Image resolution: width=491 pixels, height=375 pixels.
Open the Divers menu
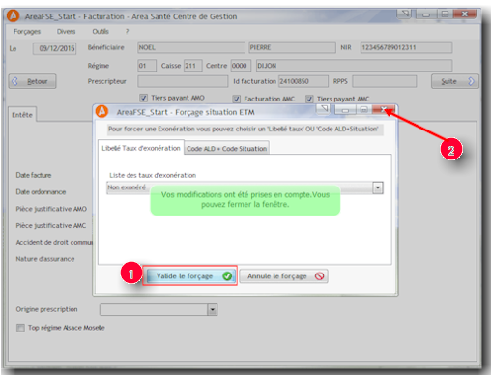point(66,32)
